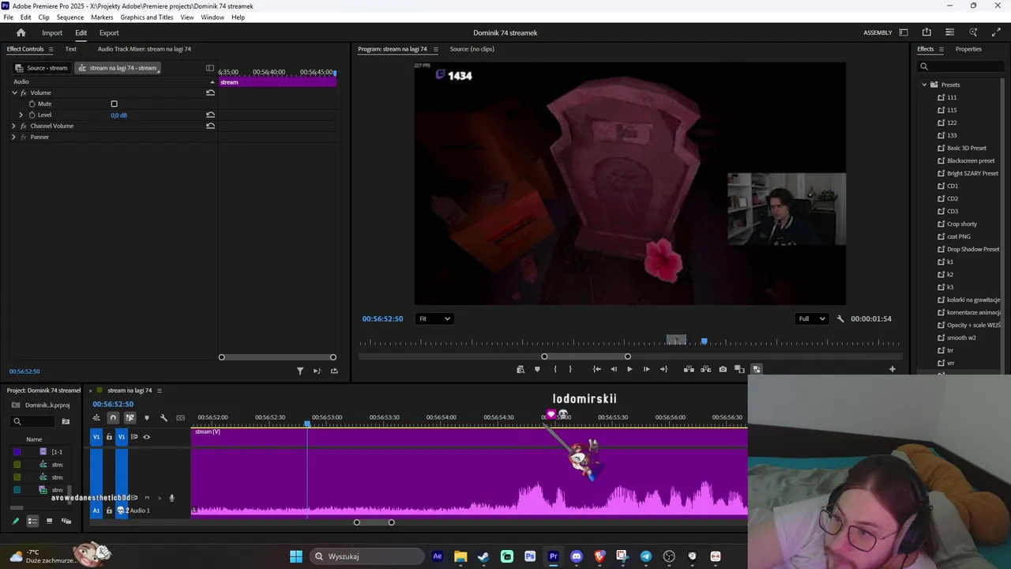Open Discord from the taskbar
Screen dimensions: 1011x569
click(577, 556)
